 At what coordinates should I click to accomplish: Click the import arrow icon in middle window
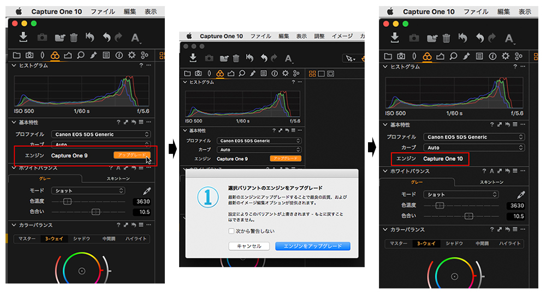[x=193, y=58]
